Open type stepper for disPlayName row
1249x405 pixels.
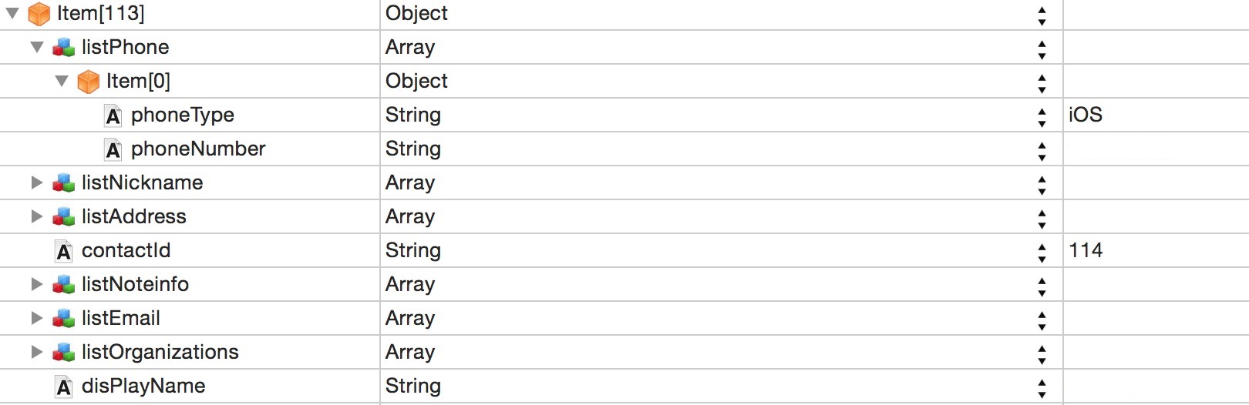point(1042,387)
